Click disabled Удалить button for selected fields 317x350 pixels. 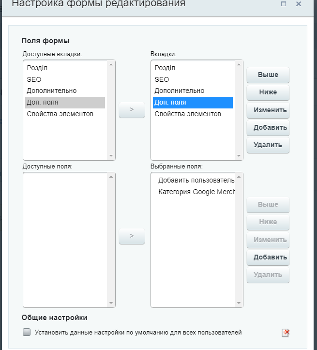click(268, 275)
